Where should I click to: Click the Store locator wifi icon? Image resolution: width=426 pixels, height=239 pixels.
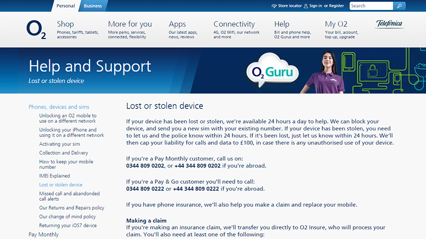[274, 6]
